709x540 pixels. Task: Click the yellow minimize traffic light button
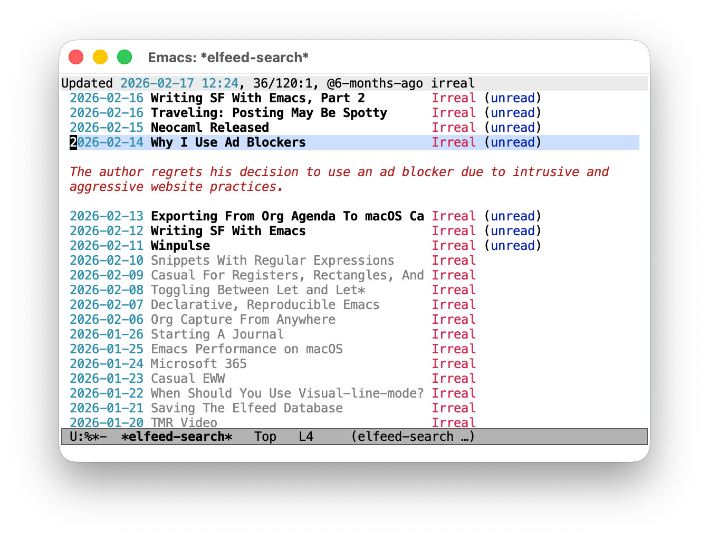tap(100, 56)
